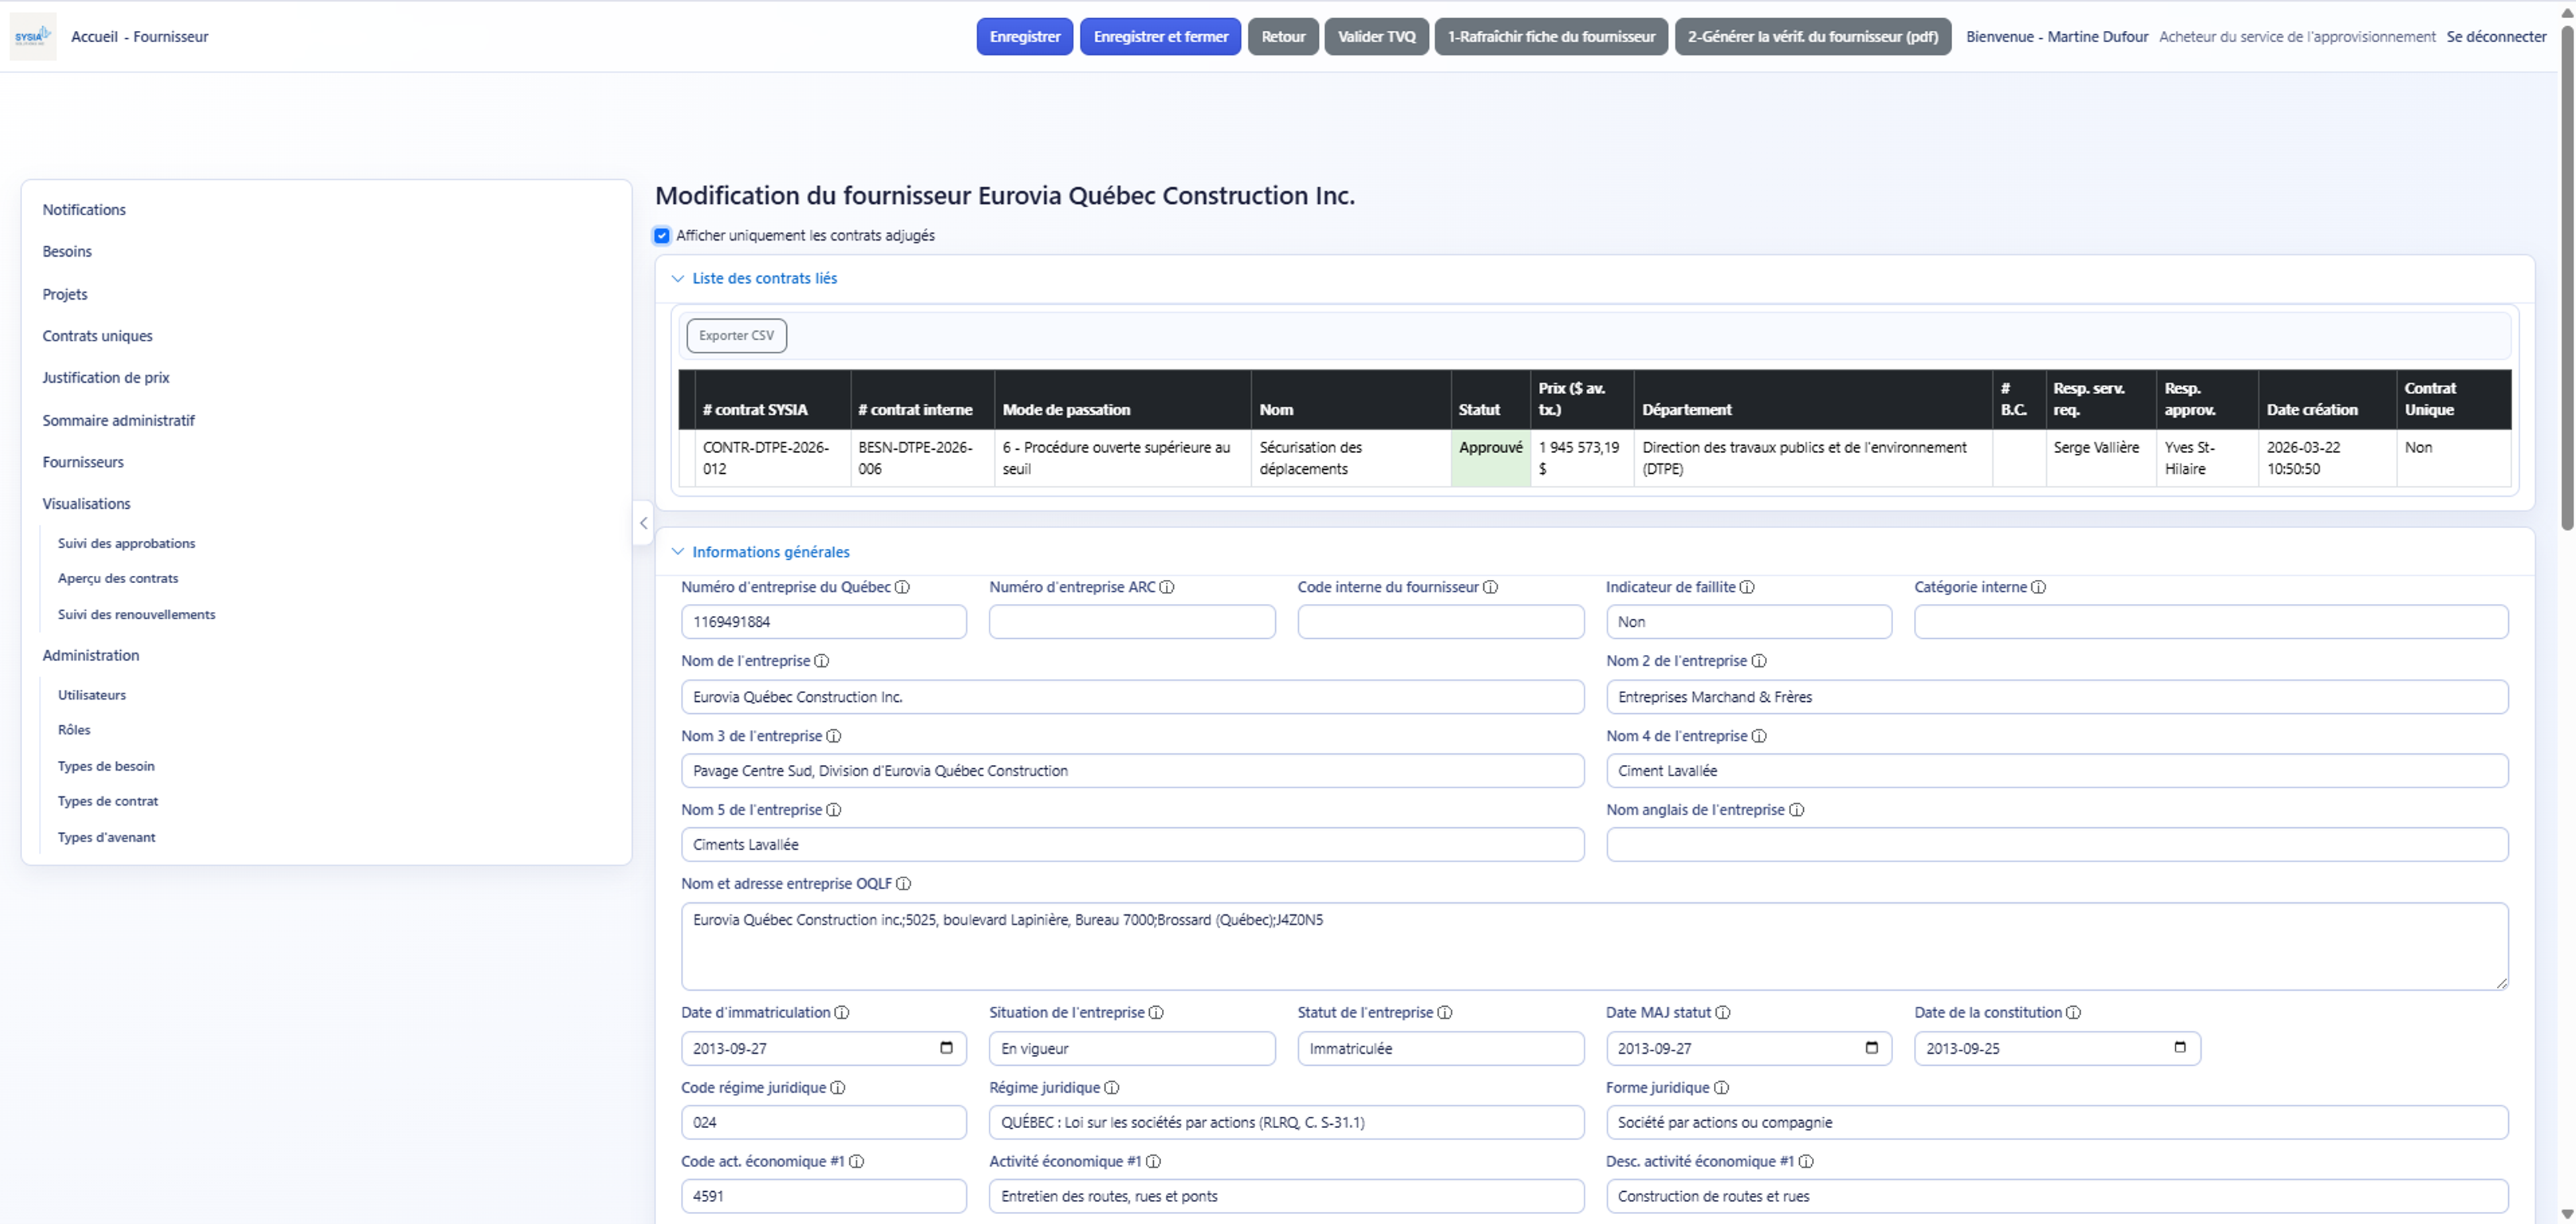Open info icon for Numéro d'entreprise ARC
2576x1224 pixels.
point(1167,587)
